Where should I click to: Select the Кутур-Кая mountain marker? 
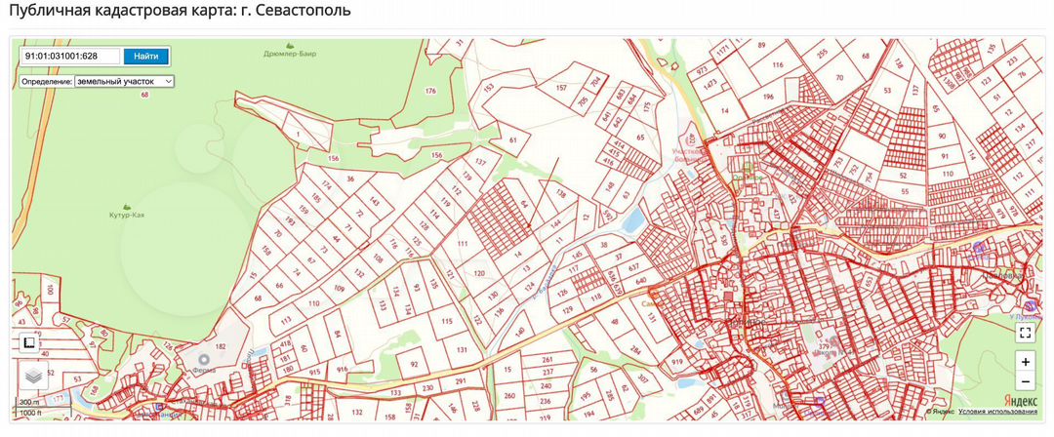pos(127,204)
